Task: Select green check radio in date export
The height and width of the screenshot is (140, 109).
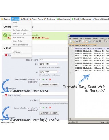Action: [40, 79]
